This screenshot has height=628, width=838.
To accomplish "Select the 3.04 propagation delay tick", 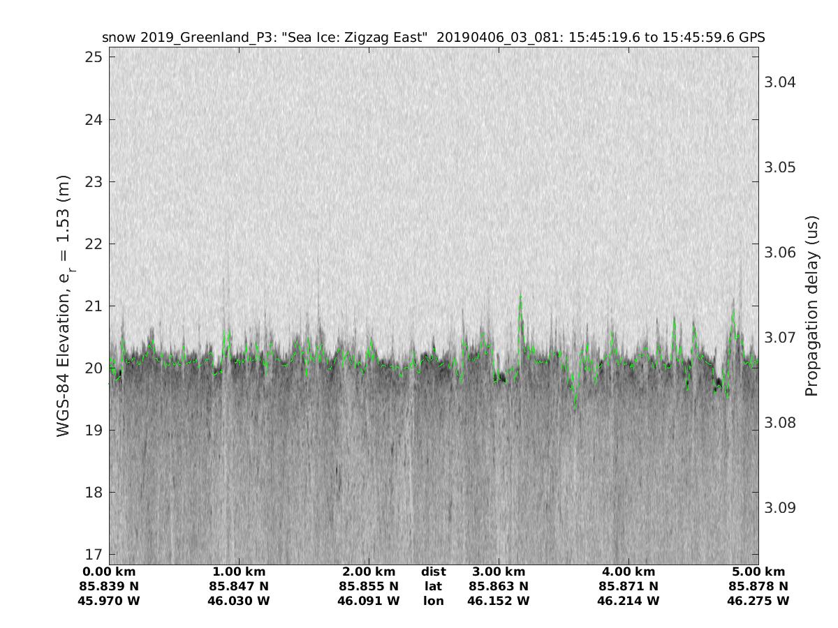I will click(781, 82).
